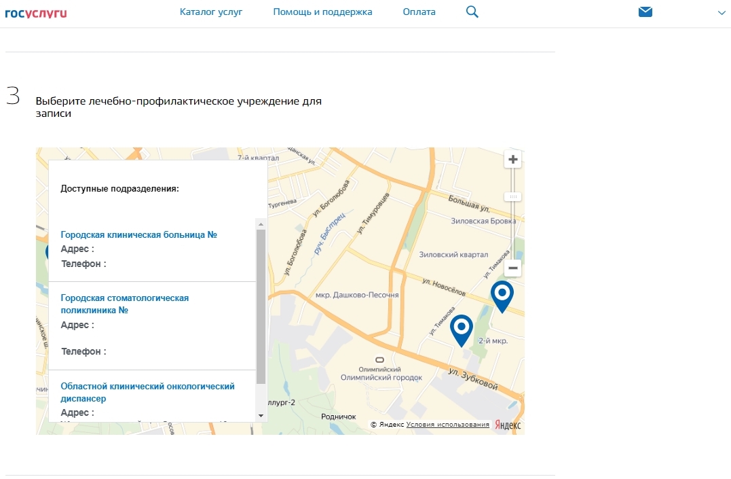Click 'руч. Быстрец' stream label
The width and height of the screenshot is (731, 479).
pos(330,233)
